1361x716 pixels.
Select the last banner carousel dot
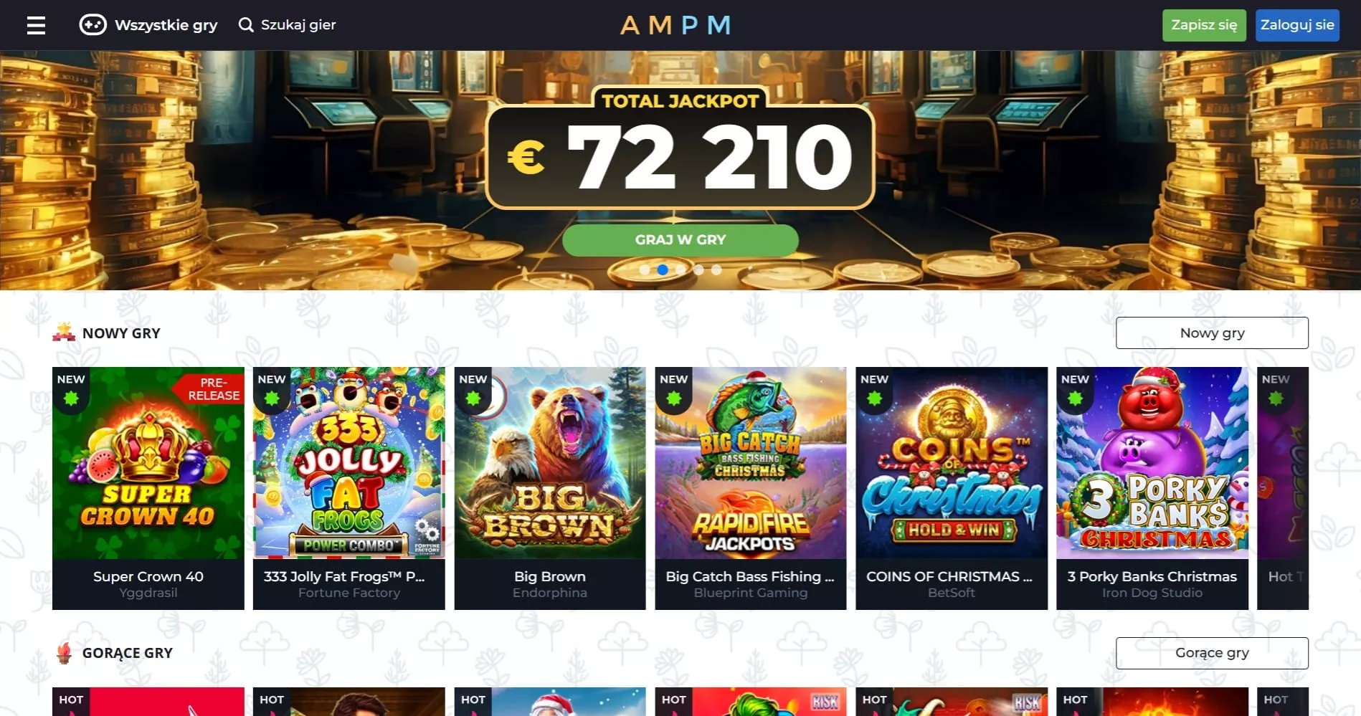(716, 270)
